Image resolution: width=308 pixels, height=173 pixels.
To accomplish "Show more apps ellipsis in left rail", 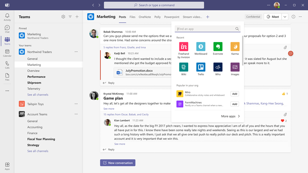I will click(x=7, y=91).
